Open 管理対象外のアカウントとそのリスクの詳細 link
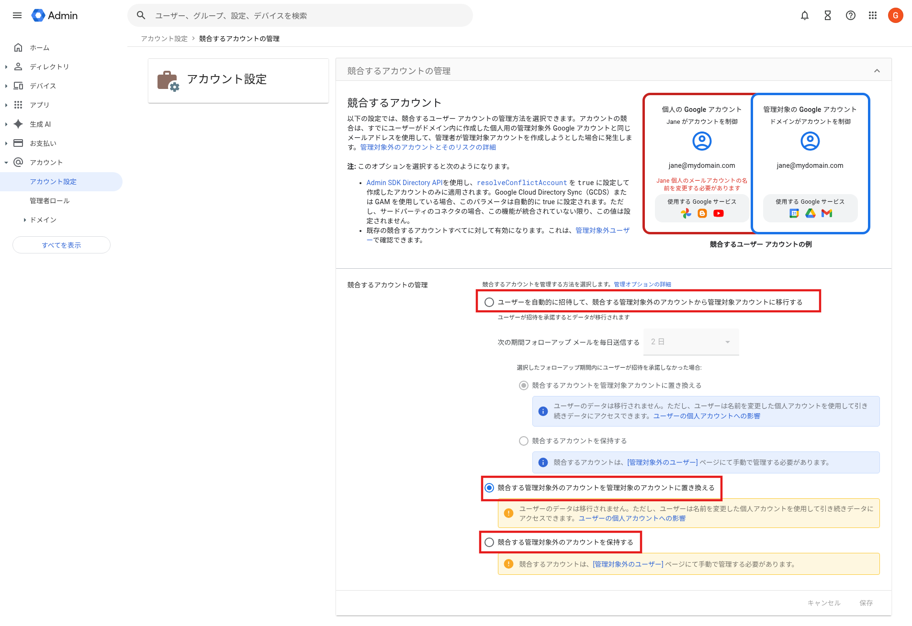Image resolution: width=912 pixels, height=626 pixels. point(428,147)
